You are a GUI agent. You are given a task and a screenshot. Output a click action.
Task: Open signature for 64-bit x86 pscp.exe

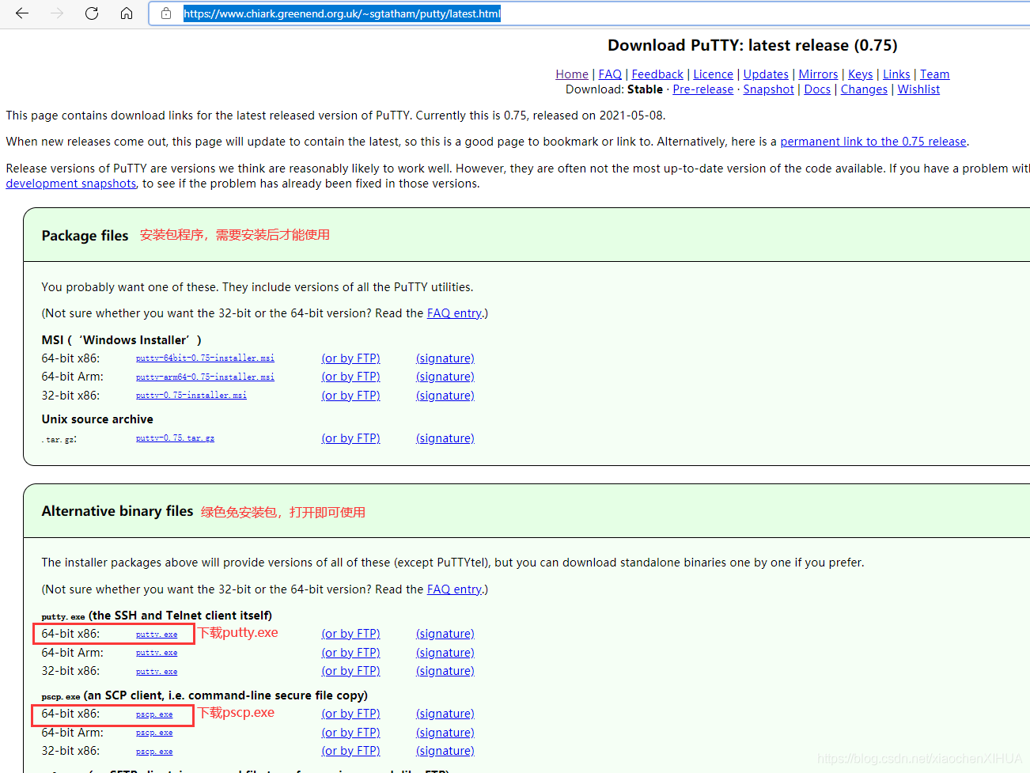click(445, 714)
